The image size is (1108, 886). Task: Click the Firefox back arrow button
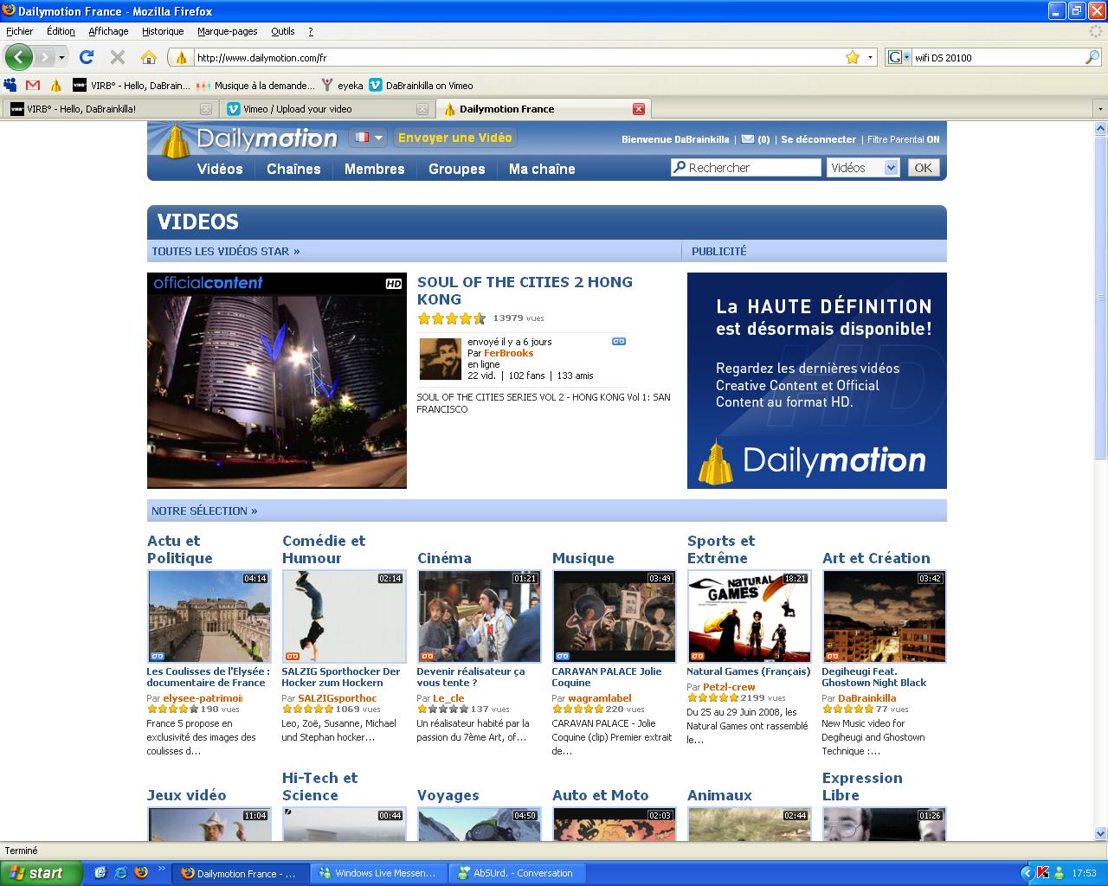pos(19,57)
